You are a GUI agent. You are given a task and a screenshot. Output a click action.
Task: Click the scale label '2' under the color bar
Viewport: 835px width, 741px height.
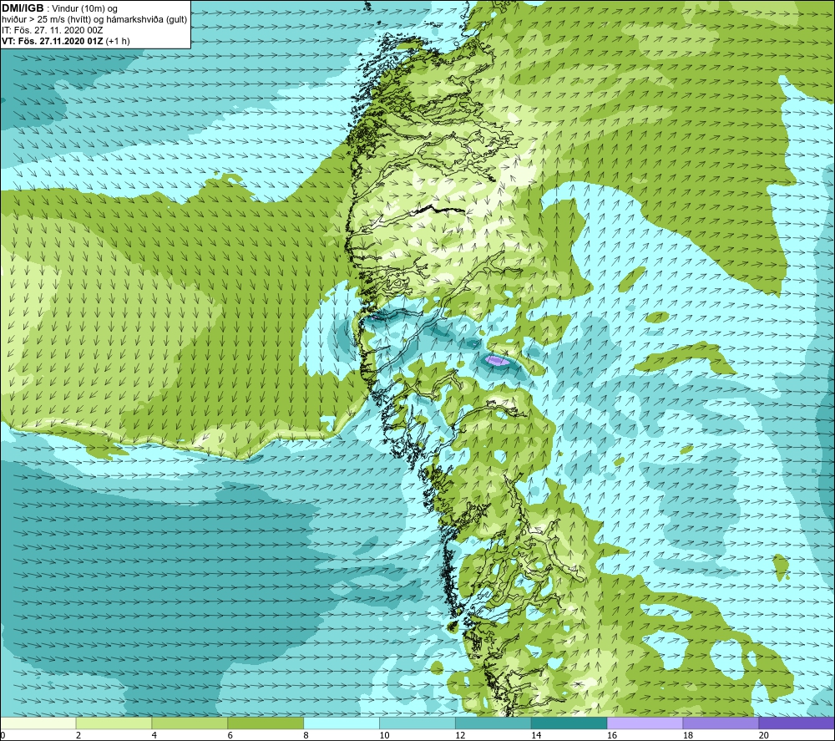click(x=78, y=735)
